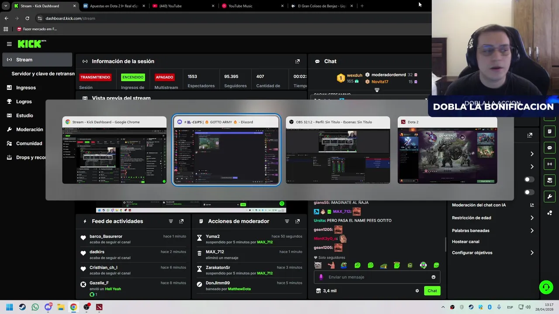Click the chat bubble icon in right sidebar
559x314 pixels.
[549, 148]
